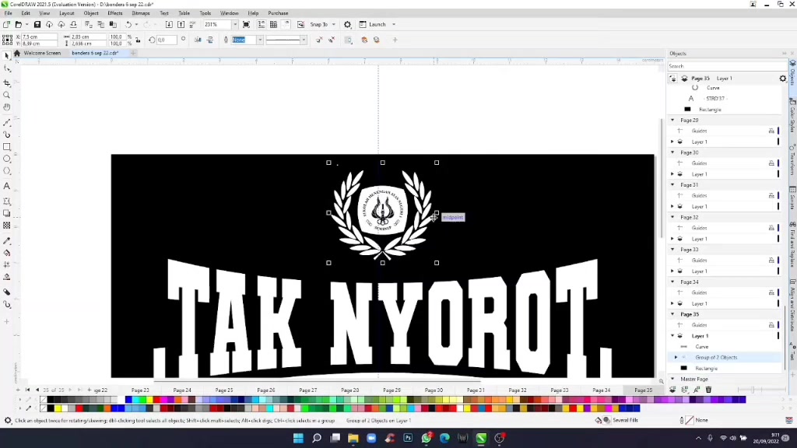797x448 pixels.
Task: Toggle lock ratio padlock
Action: 138,40
